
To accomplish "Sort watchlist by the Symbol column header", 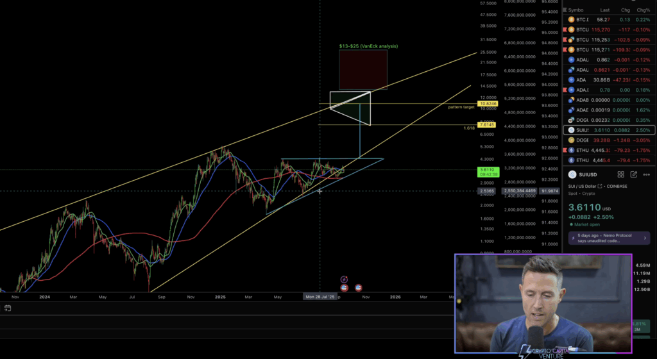I will pos(576,10).
